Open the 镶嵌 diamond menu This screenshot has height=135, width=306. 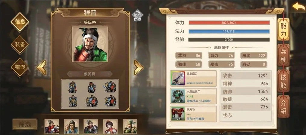(x=20, y=68)
